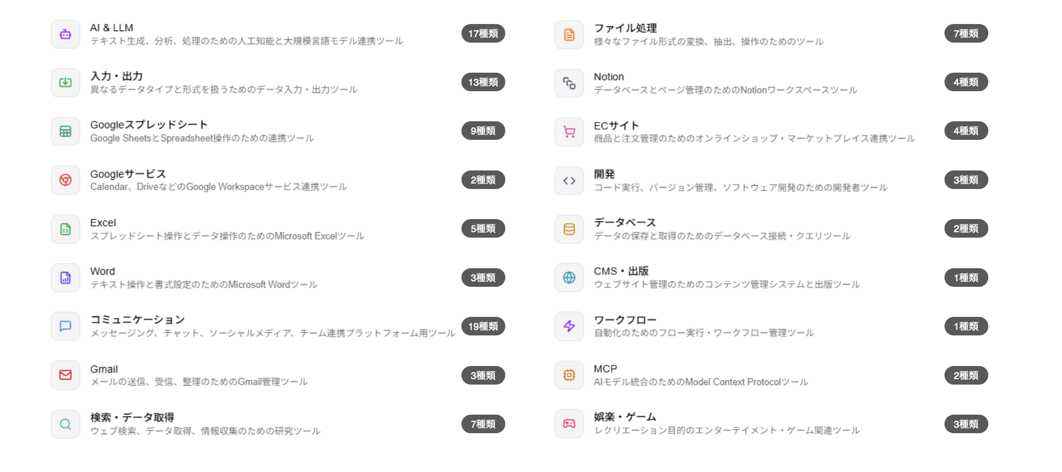
Task: Select the 検索・データ取得 category title
Action: tap(132, 417)
